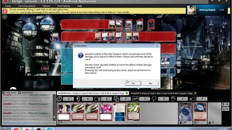The image size is (232, 130).
Task: Click the Memory Units chip counter icon
Action: [x=97, y=99]
